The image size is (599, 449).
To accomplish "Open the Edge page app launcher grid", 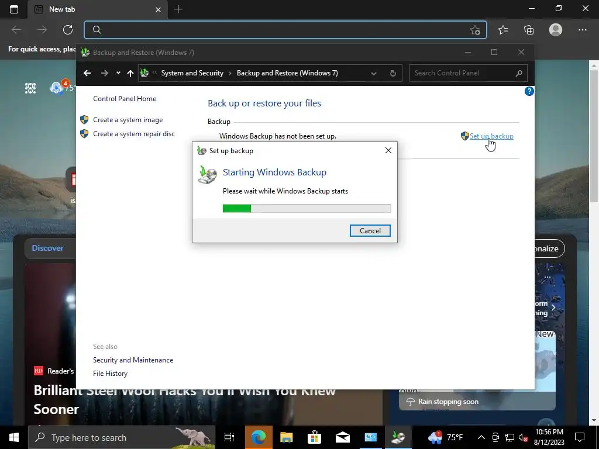I will point(30,88).
